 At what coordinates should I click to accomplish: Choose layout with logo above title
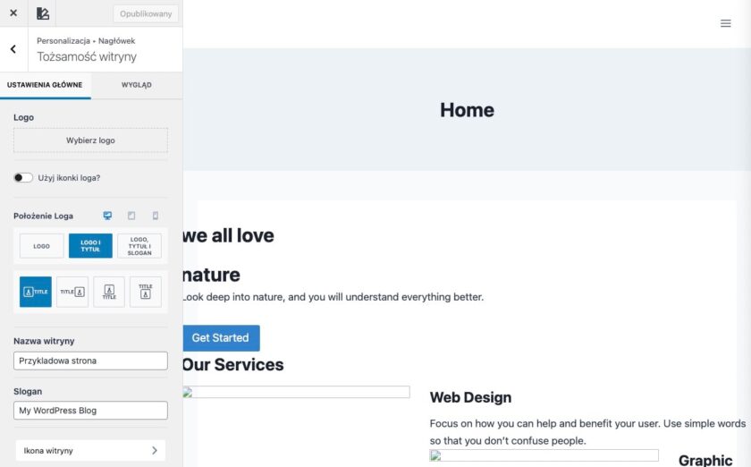coord(109,292)
